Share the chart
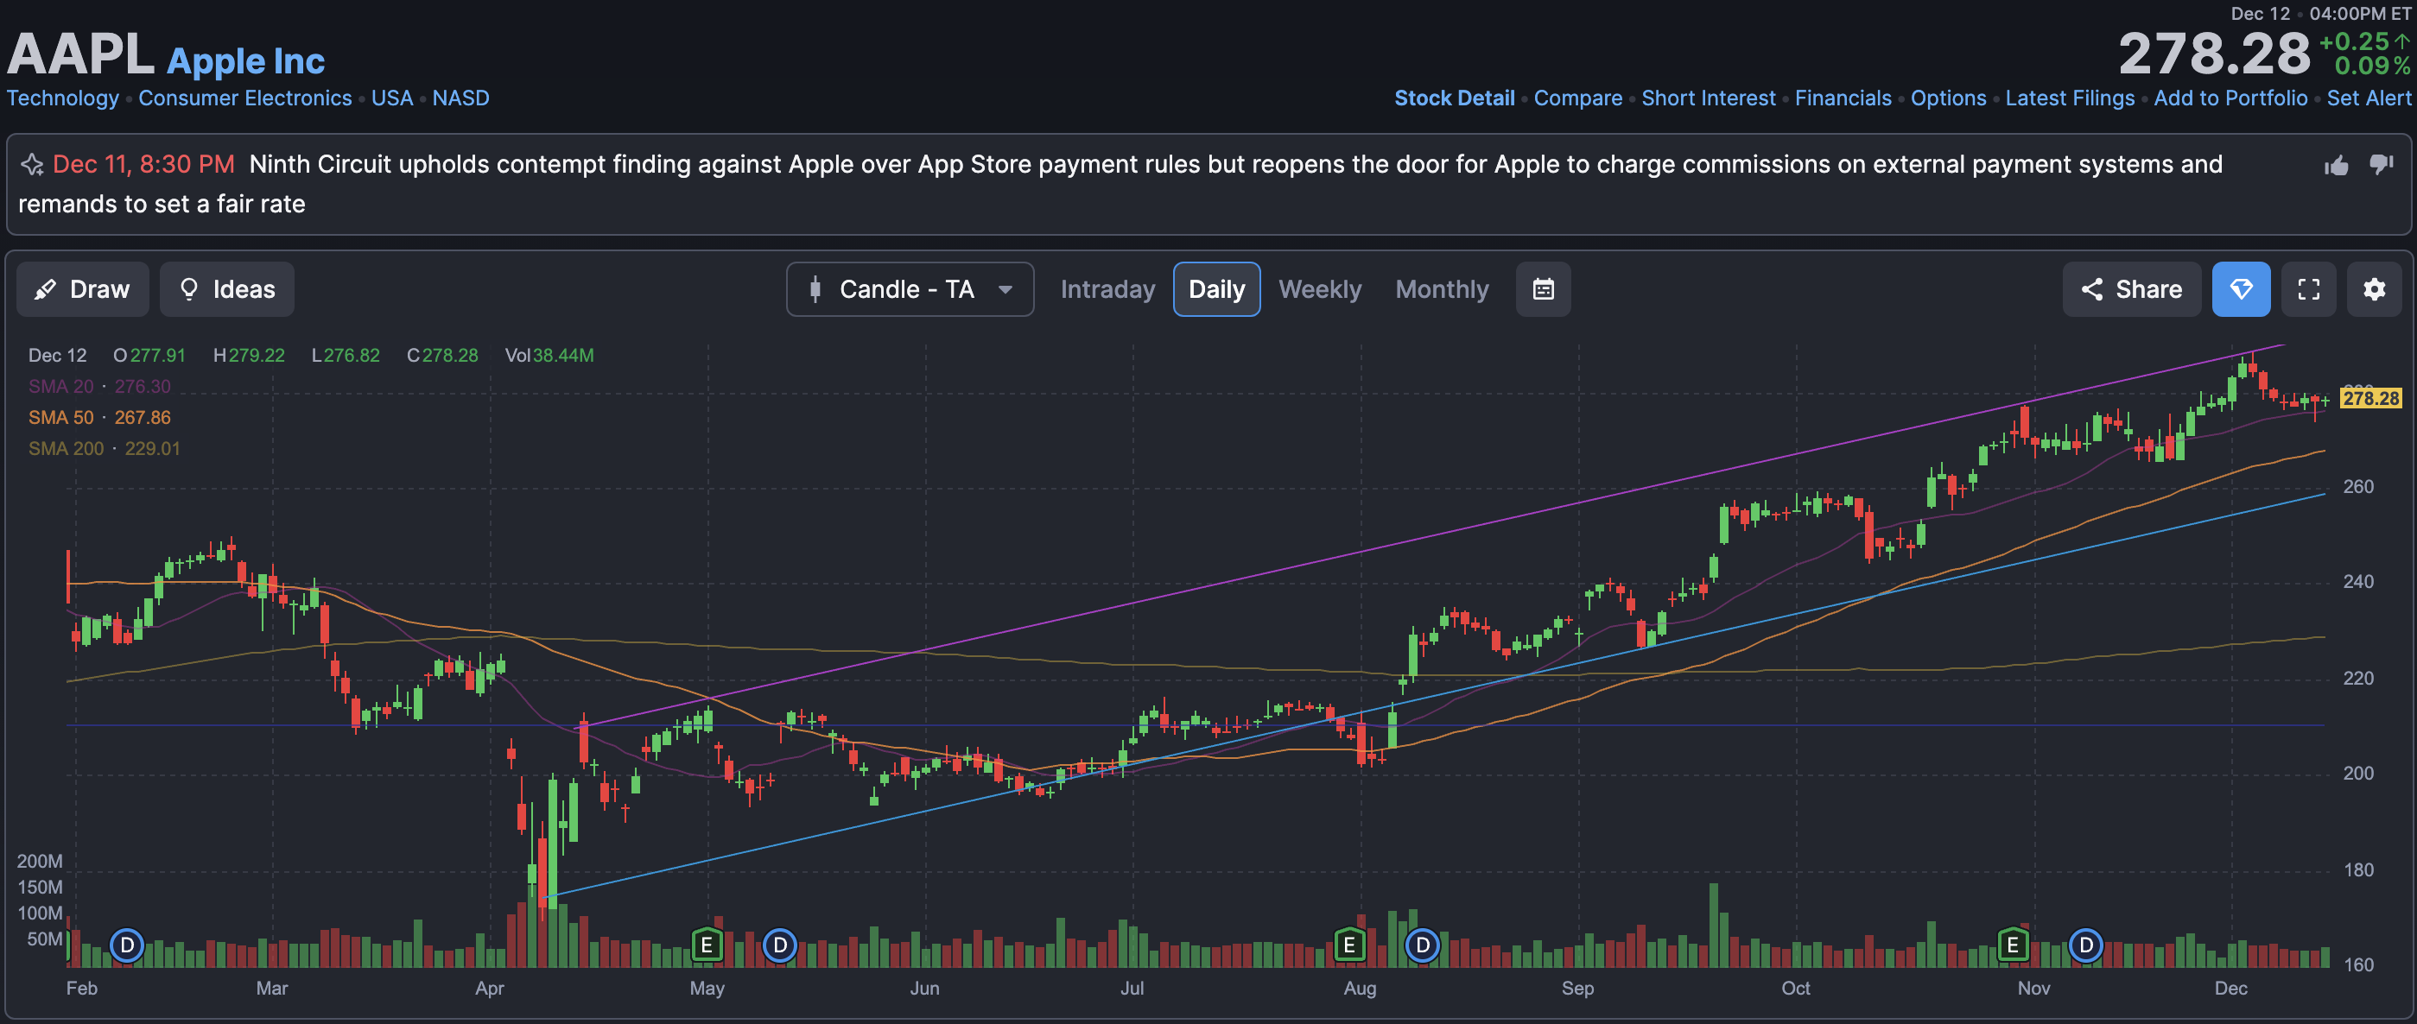 click(2131, 289)
